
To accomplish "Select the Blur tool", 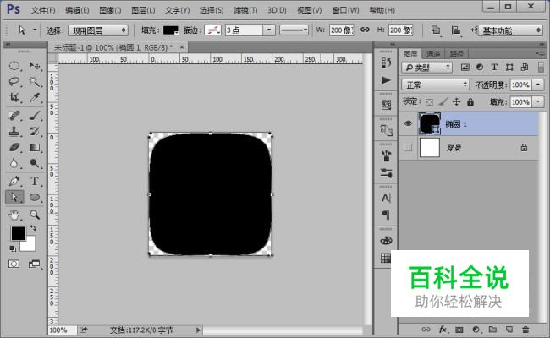I will click(x=14, y=163).
